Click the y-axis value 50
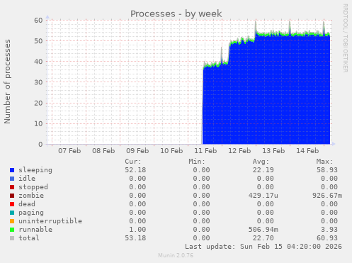352x263 pixels. click(38, 41)
